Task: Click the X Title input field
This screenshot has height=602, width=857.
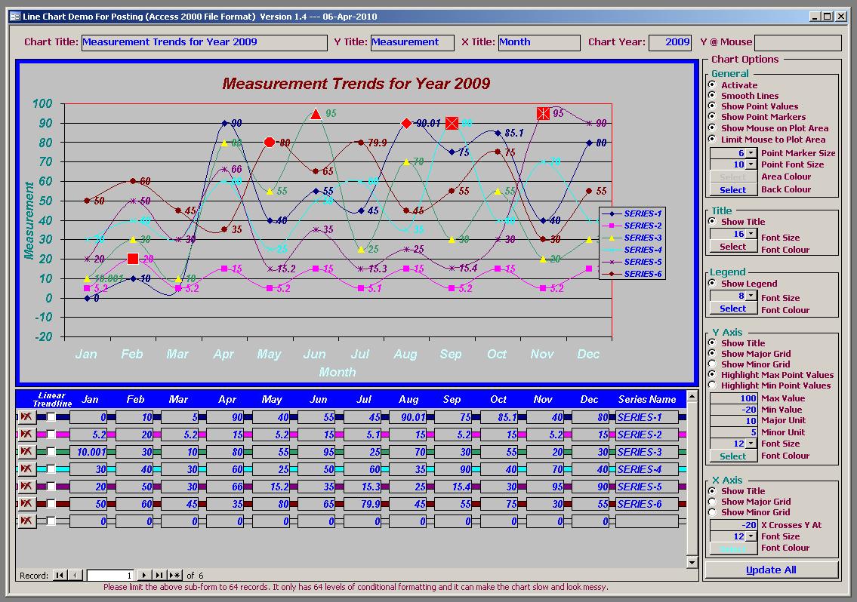Action: (539, 42)
